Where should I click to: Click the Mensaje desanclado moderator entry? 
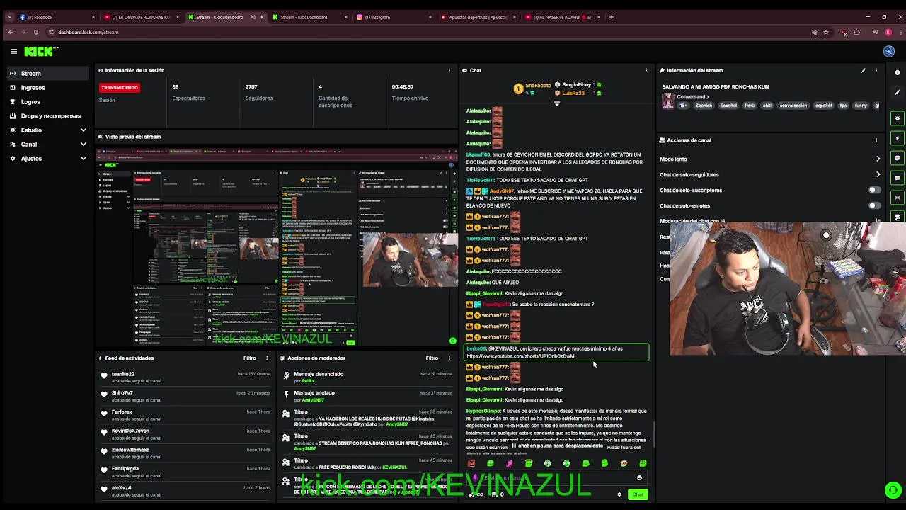[x=367, y=377]
